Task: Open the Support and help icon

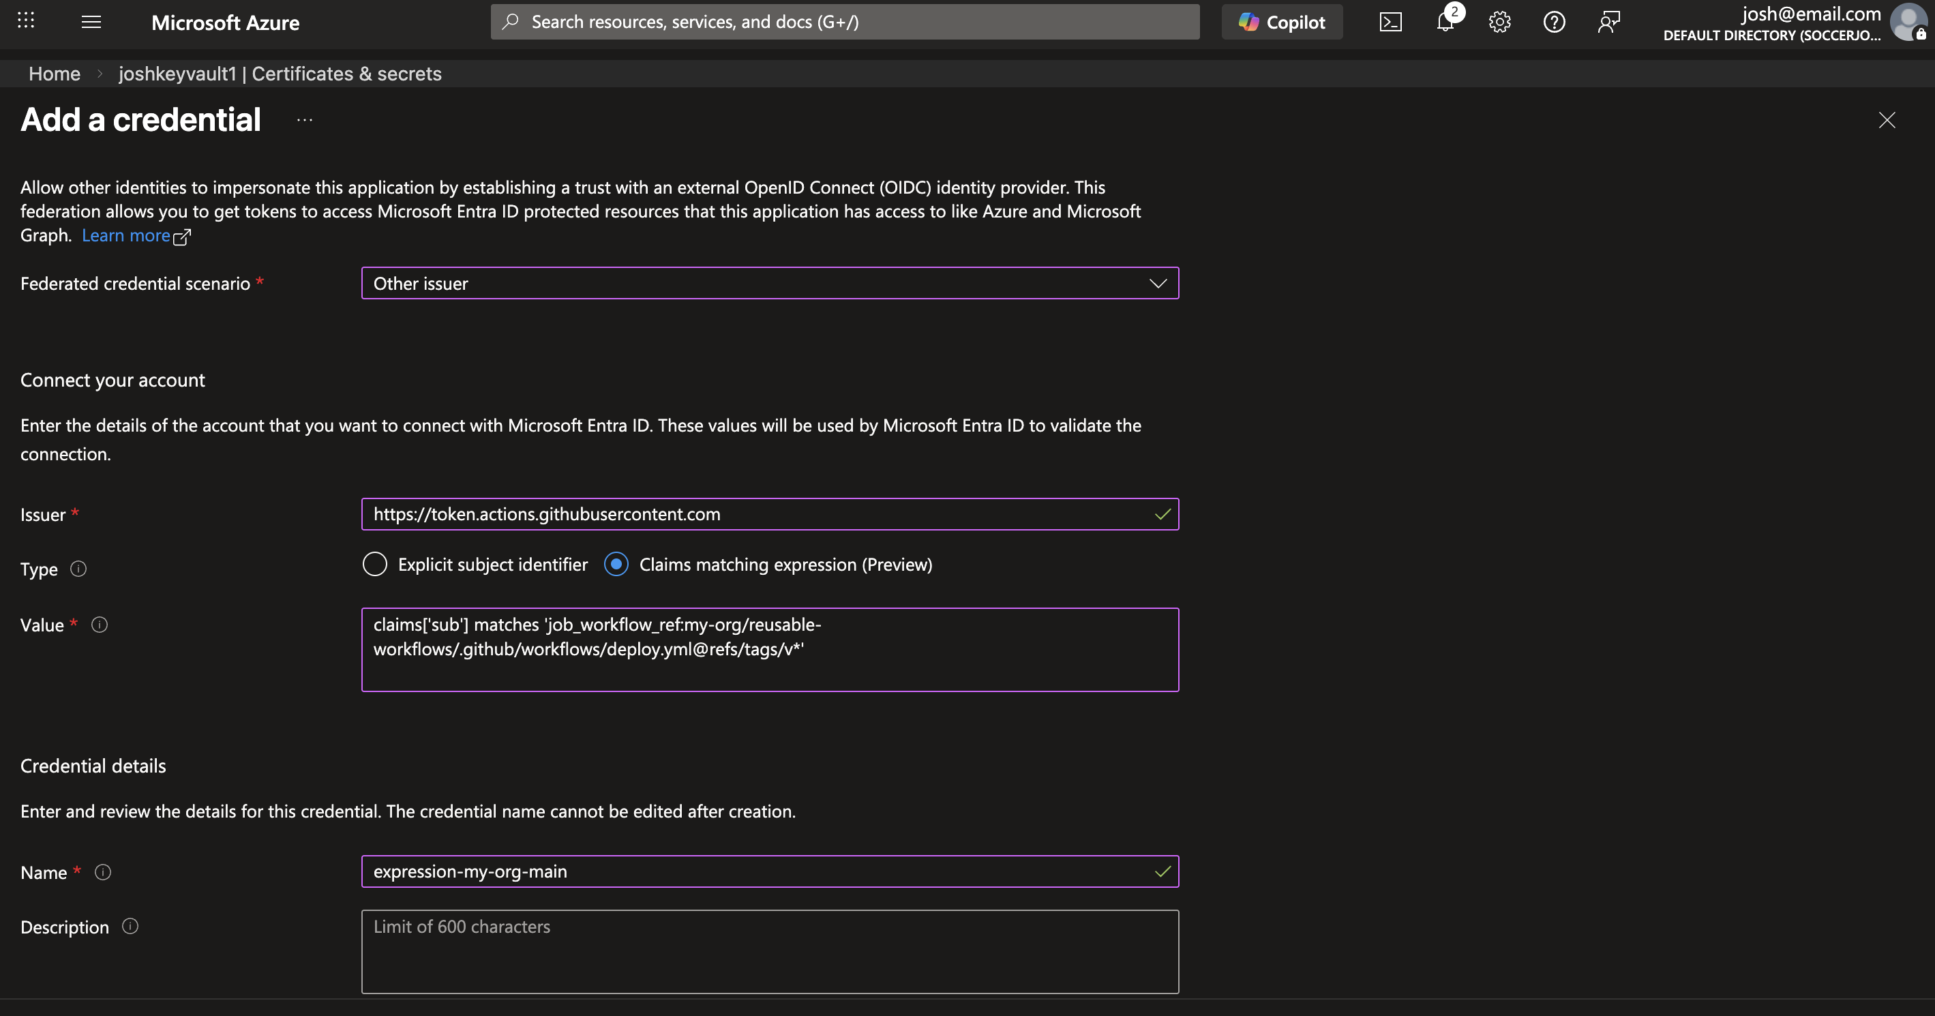Action: 1553,22
